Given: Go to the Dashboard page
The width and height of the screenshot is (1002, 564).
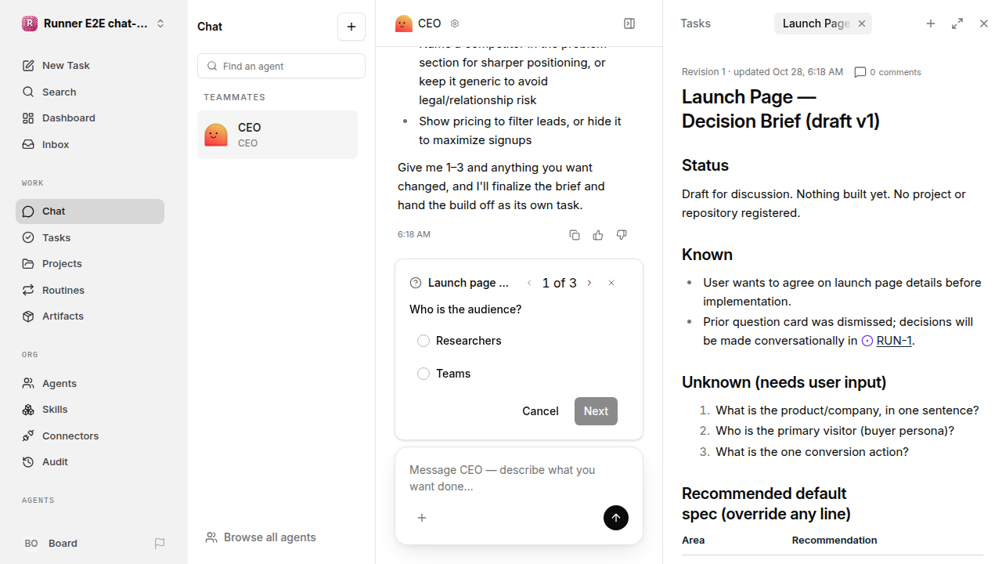Looking at the screenshot, I should (90, 118).
